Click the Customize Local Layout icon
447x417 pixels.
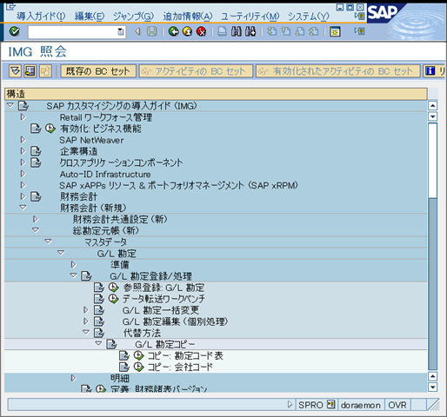coord(335,31)
